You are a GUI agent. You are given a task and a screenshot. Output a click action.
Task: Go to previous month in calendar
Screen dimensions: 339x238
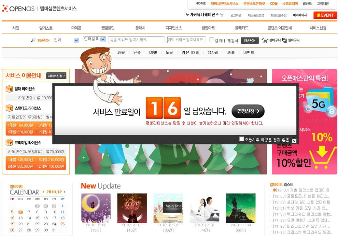pyautogui.click(x=43, y=192)
